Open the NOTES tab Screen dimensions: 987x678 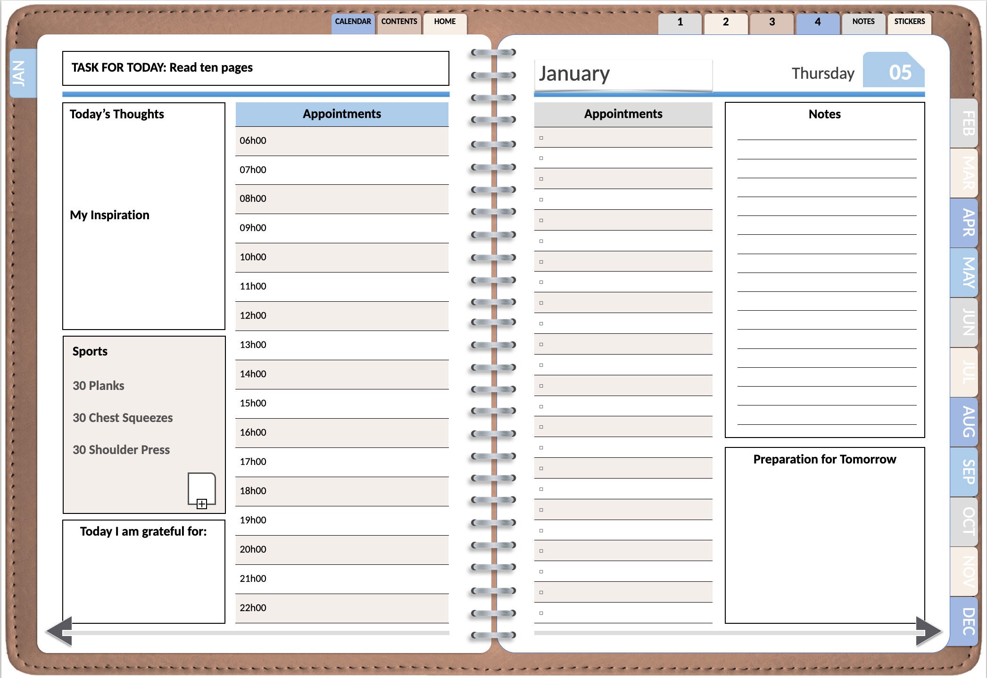(x=863, y=22)
